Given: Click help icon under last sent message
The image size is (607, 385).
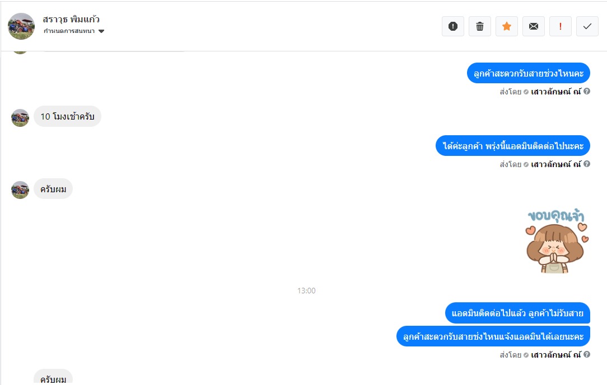Looking at the screenshot, I should click(x=587, y=354).
